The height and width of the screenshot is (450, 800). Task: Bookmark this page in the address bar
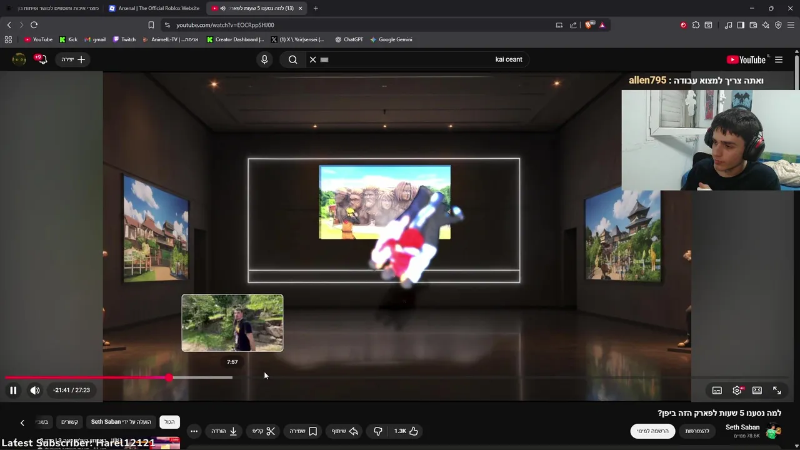151,25
